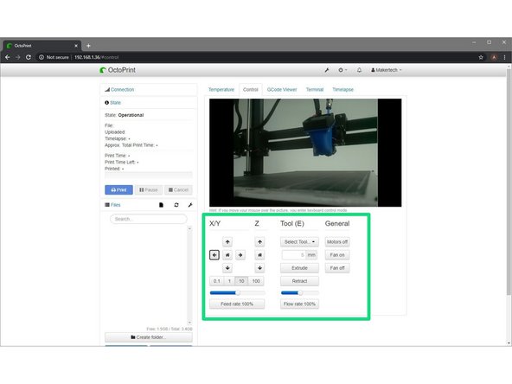512x384 pixels.
Task: Set jog distance to 1
Action: (x=229, y=281)
